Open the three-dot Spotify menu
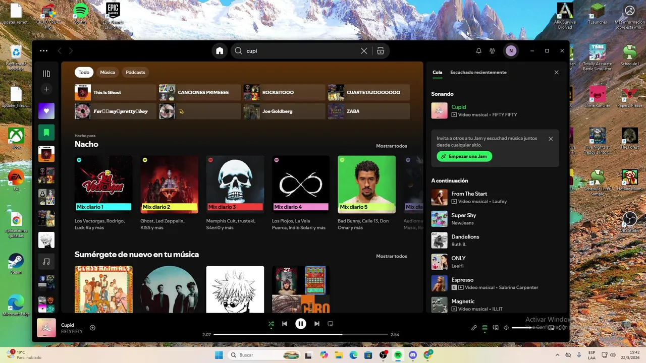Viewport: 646px width, 363px height. tap(44, 51)
